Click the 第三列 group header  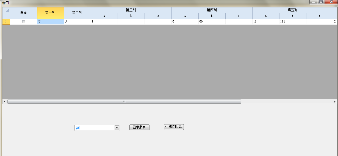coord(131,10)
